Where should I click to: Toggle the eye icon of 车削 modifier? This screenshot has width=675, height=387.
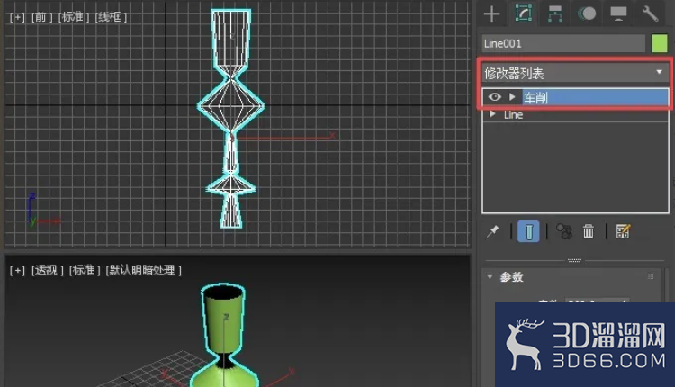[x=495, y=97]
